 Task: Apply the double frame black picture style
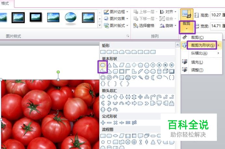pos(18,18)
